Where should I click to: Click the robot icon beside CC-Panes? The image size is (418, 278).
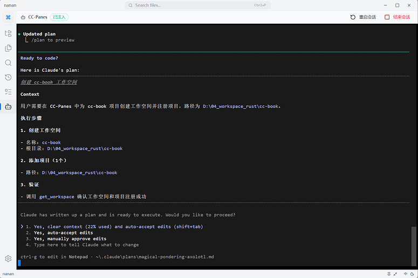click(23, 17)
